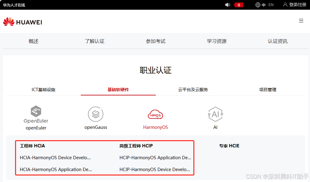The height and width of the screenshot is (182, 310).
Task: Click the globe language icon
Action: pyautogui.click(x=258, y=5)
